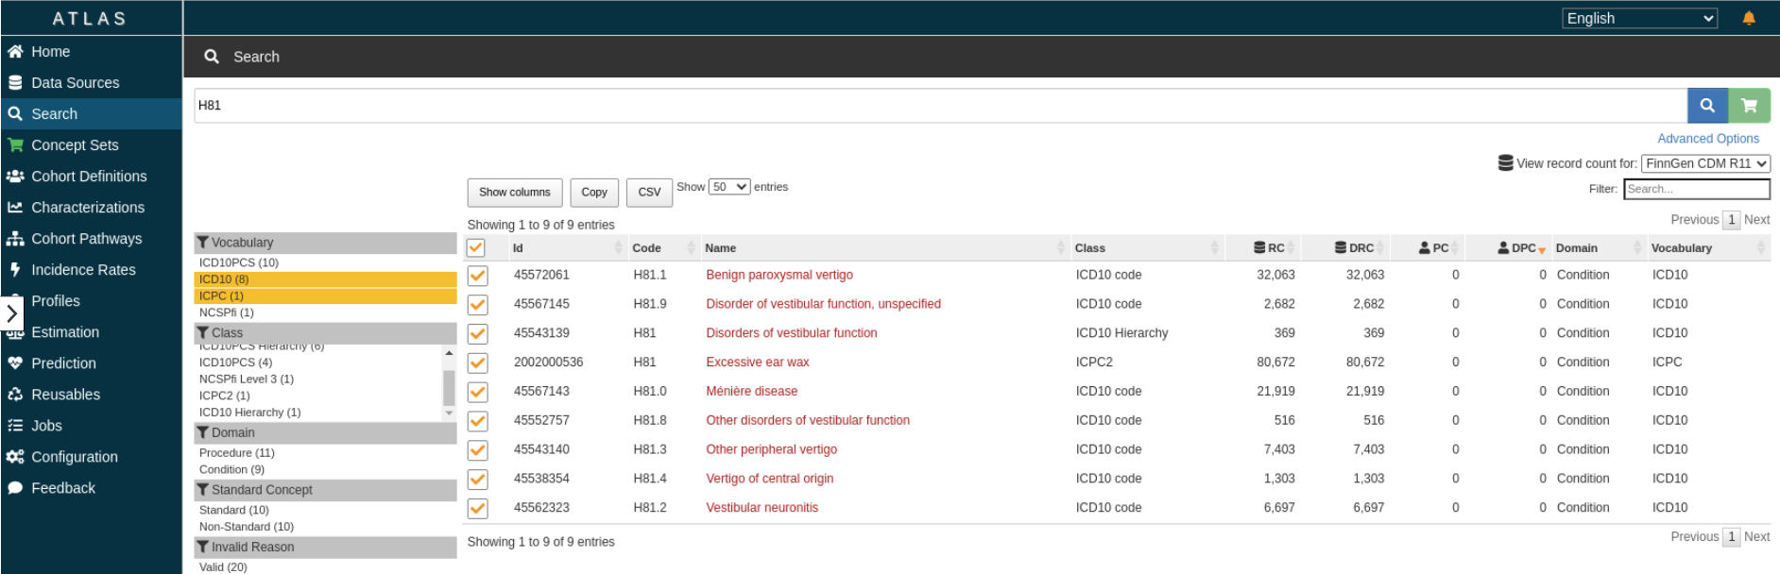
Task: Uncheck the Benign paroxysmal vertigo row checkbox
Action: pyautogui.click(x=478, y=276)
